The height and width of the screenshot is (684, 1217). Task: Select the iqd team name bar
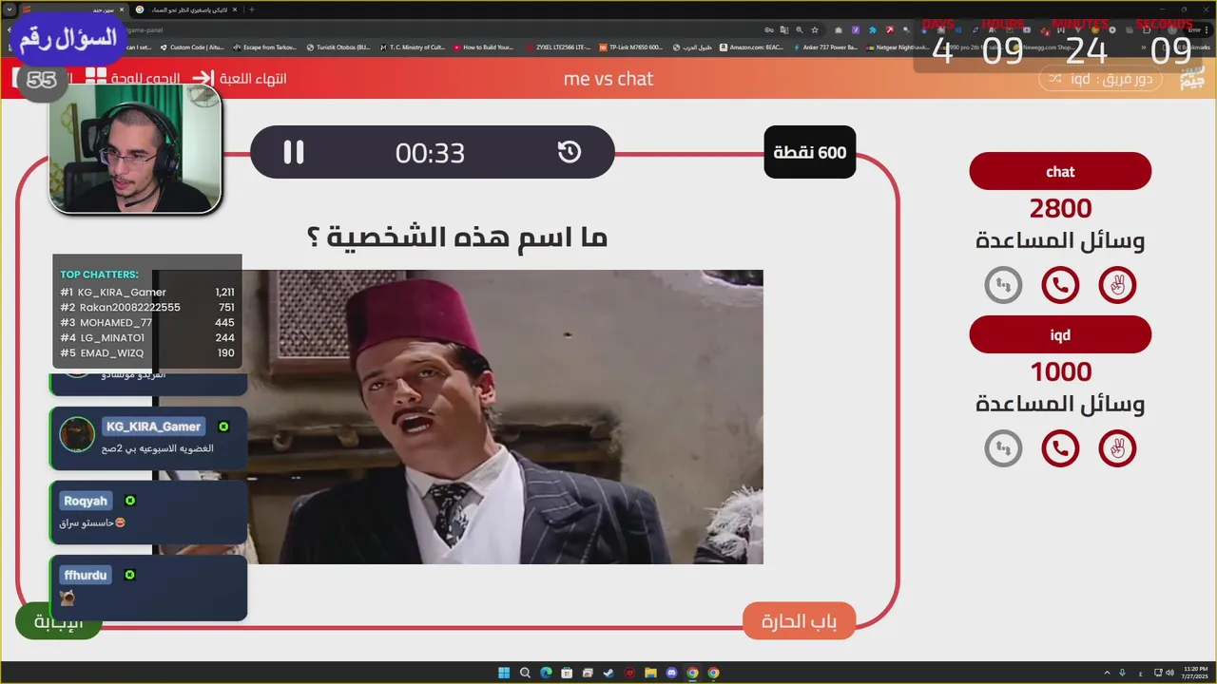[1060, 335]
